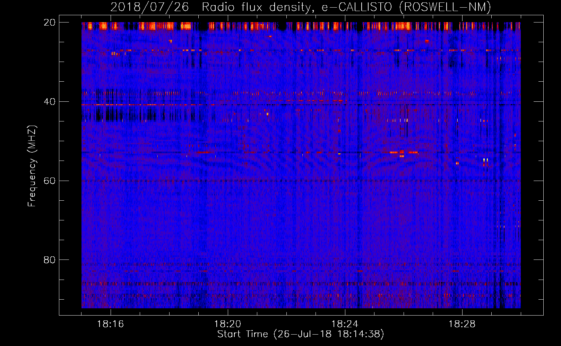Screen dimensions: 561x346
Task: Click the '18:28' time tick label
Action: tap(462, 324)
